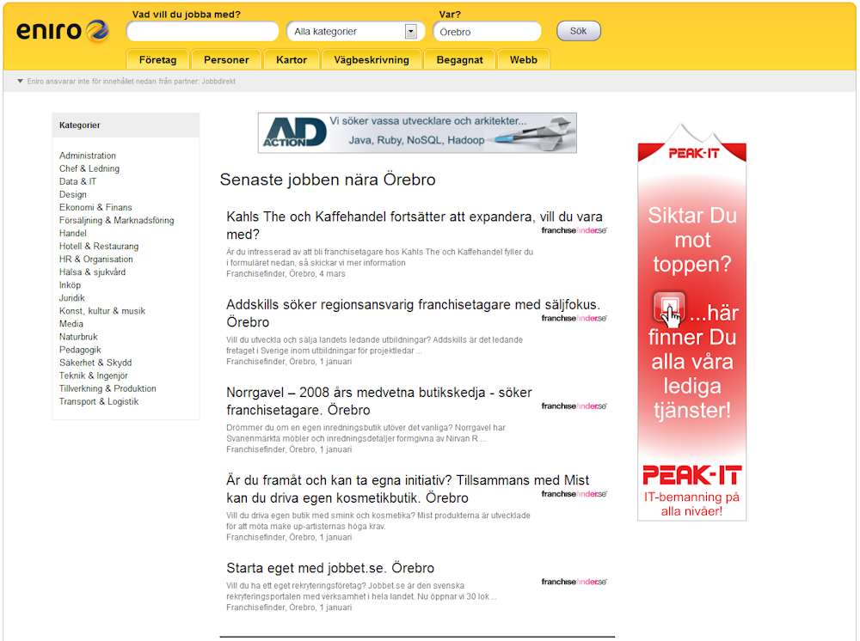Open the Mist kosmetikbutik job listing

tap(408, 489)
